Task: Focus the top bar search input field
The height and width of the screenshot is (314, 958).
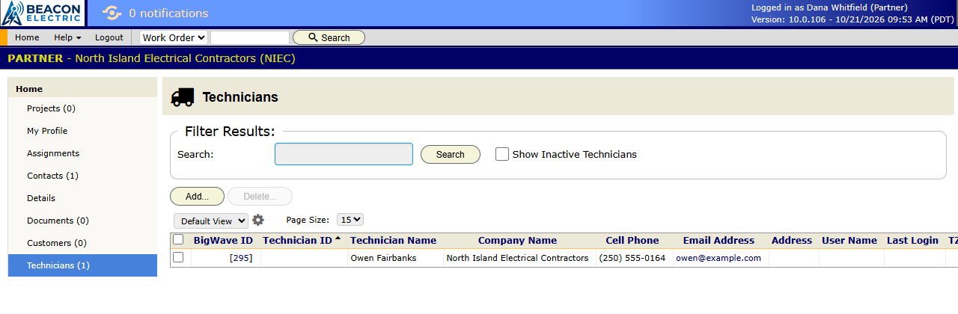Action: pos(249,37)
